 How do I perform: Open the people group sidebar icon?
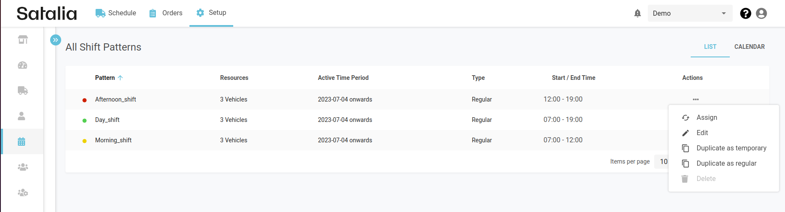pos(23,167)
